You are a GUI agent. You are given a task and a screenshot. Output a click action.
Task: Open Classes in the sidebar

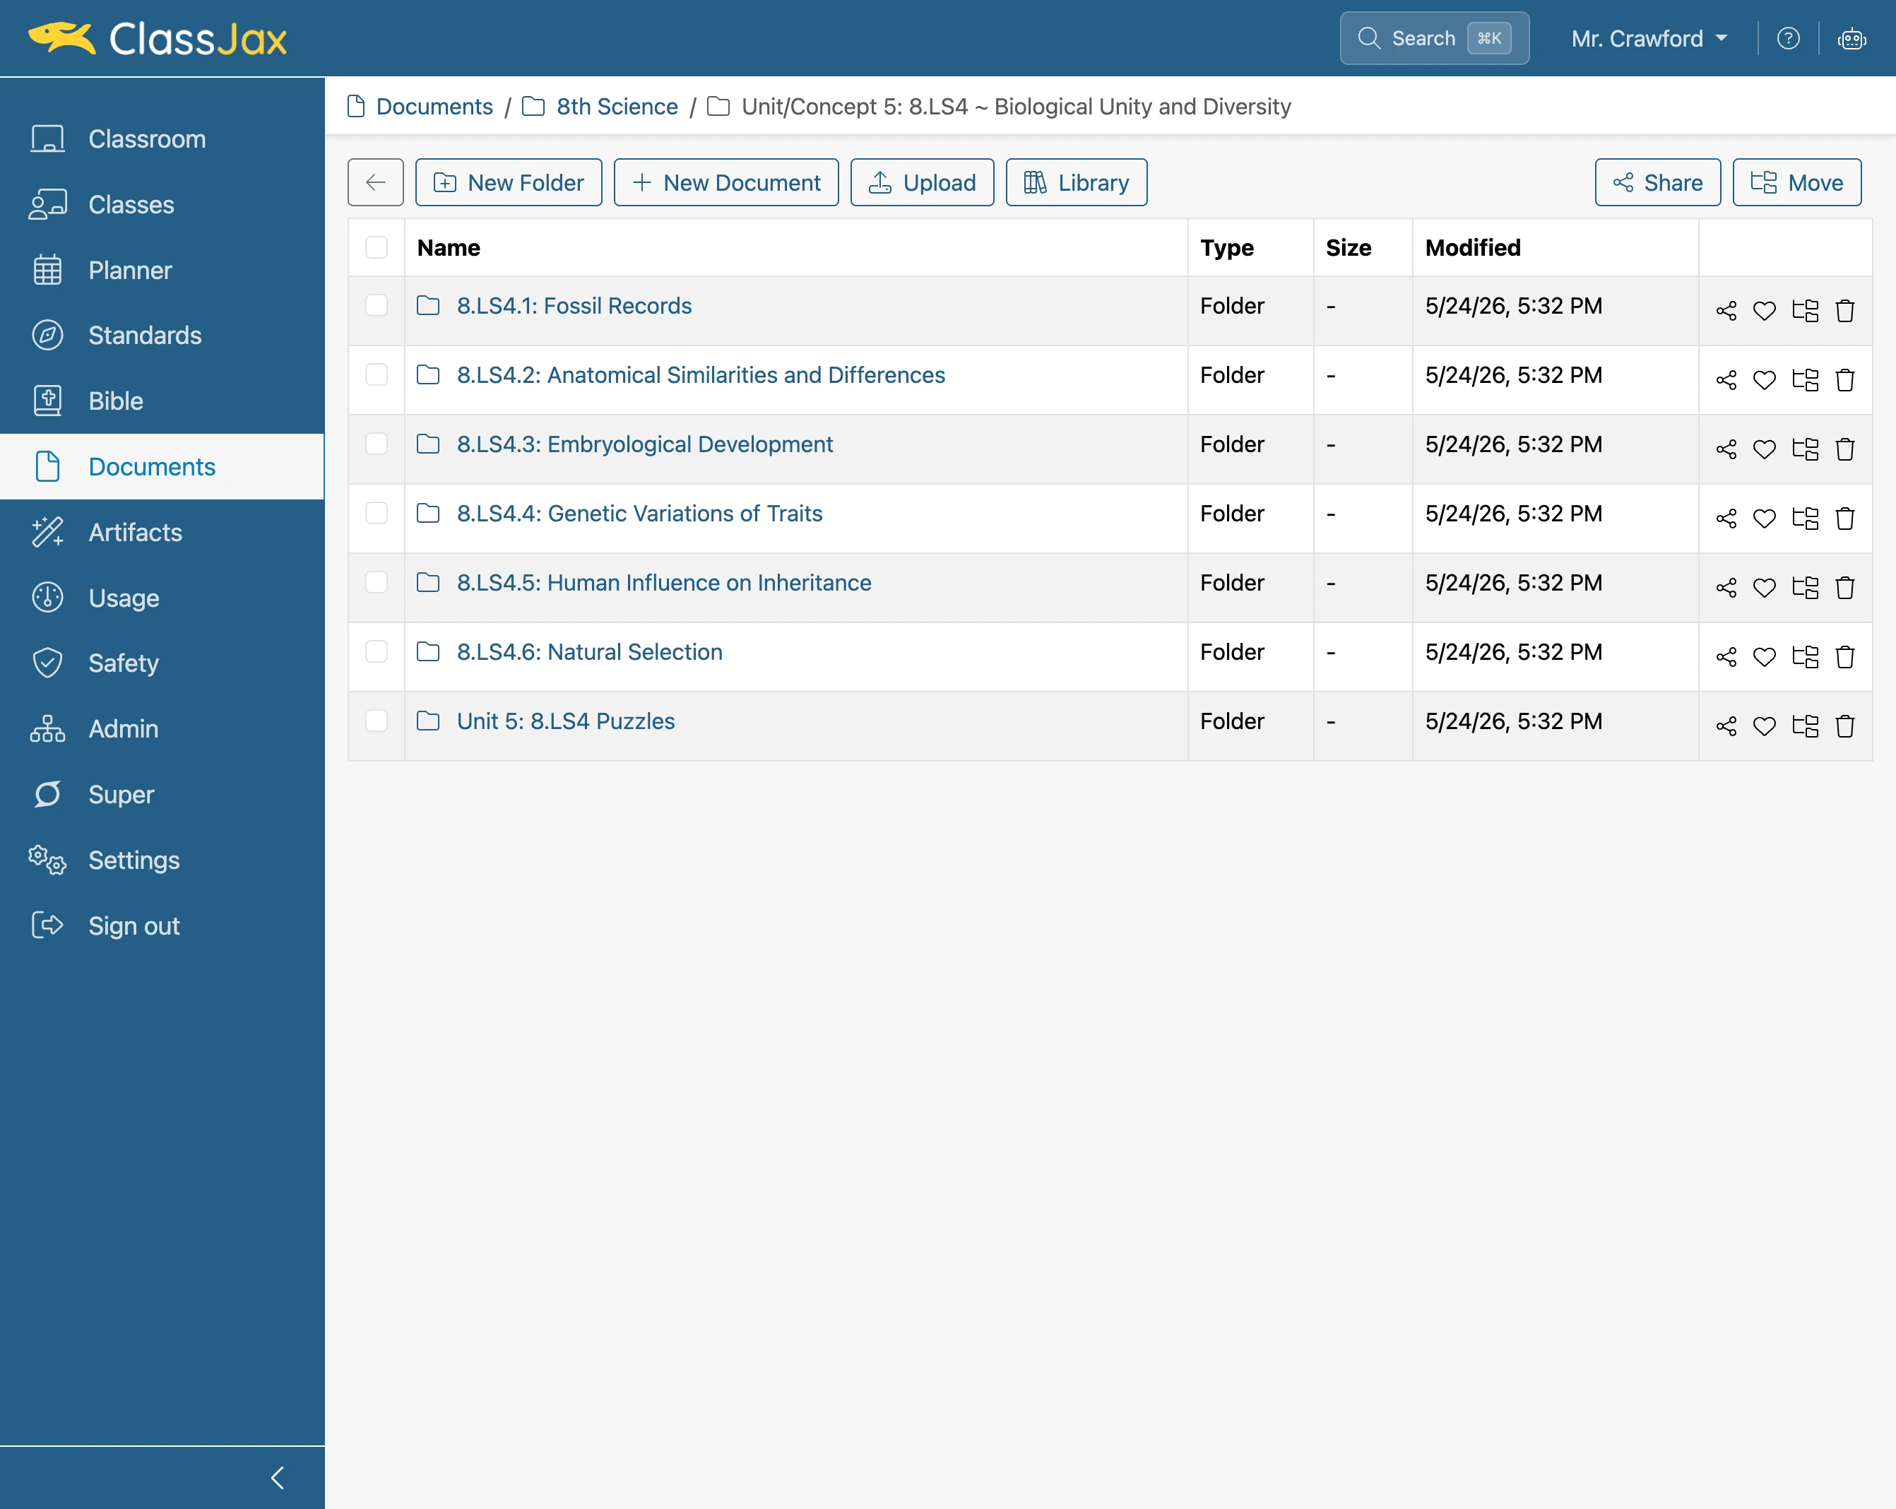162,205
